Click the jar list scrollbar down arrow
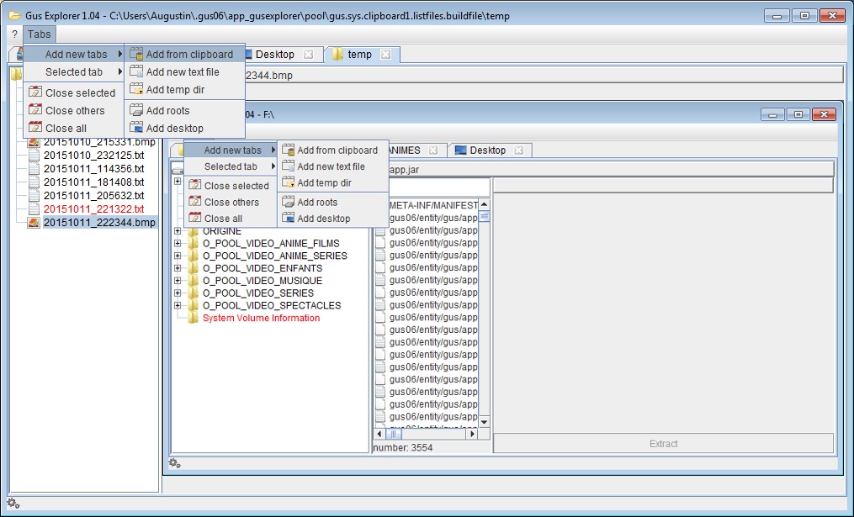Image resolution: width=854 pixels, height=517 pixels. click(x=484, y=422)
